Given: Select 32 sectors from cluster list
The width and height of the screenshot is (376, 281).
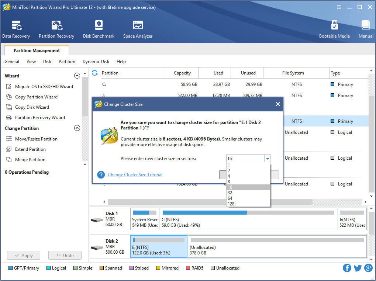Looking at the screenshot, I should 248,192.
